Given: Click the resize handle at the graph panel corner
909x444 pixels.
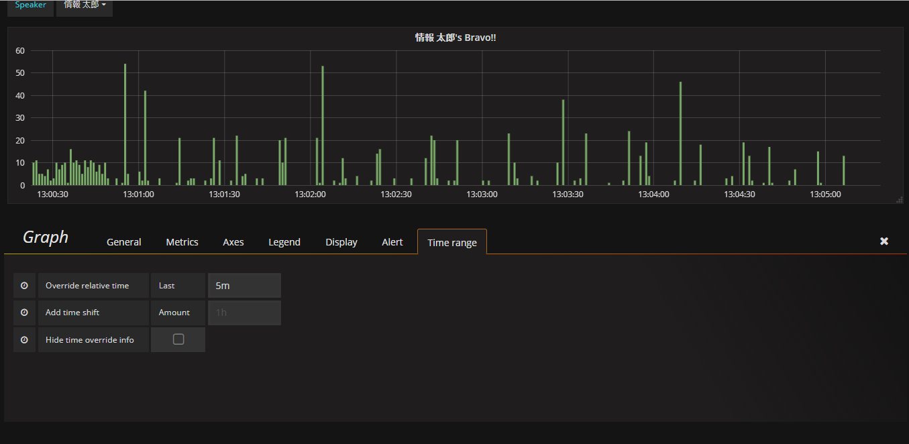Looking at the screenshot, I should point(900,200).
